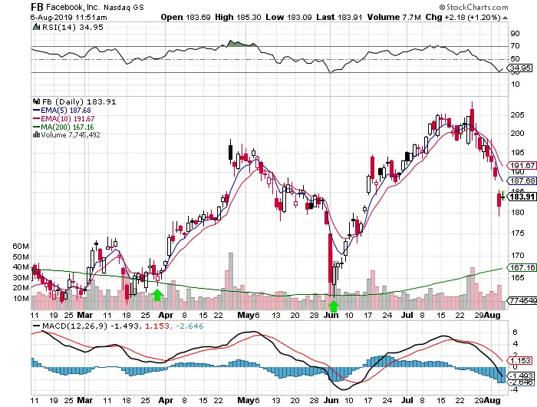The width and height of the screenshot is (537, 407).
Task: Click the 'MACD(12,26,9) -1.493' legend text
Action: point(91,326)
